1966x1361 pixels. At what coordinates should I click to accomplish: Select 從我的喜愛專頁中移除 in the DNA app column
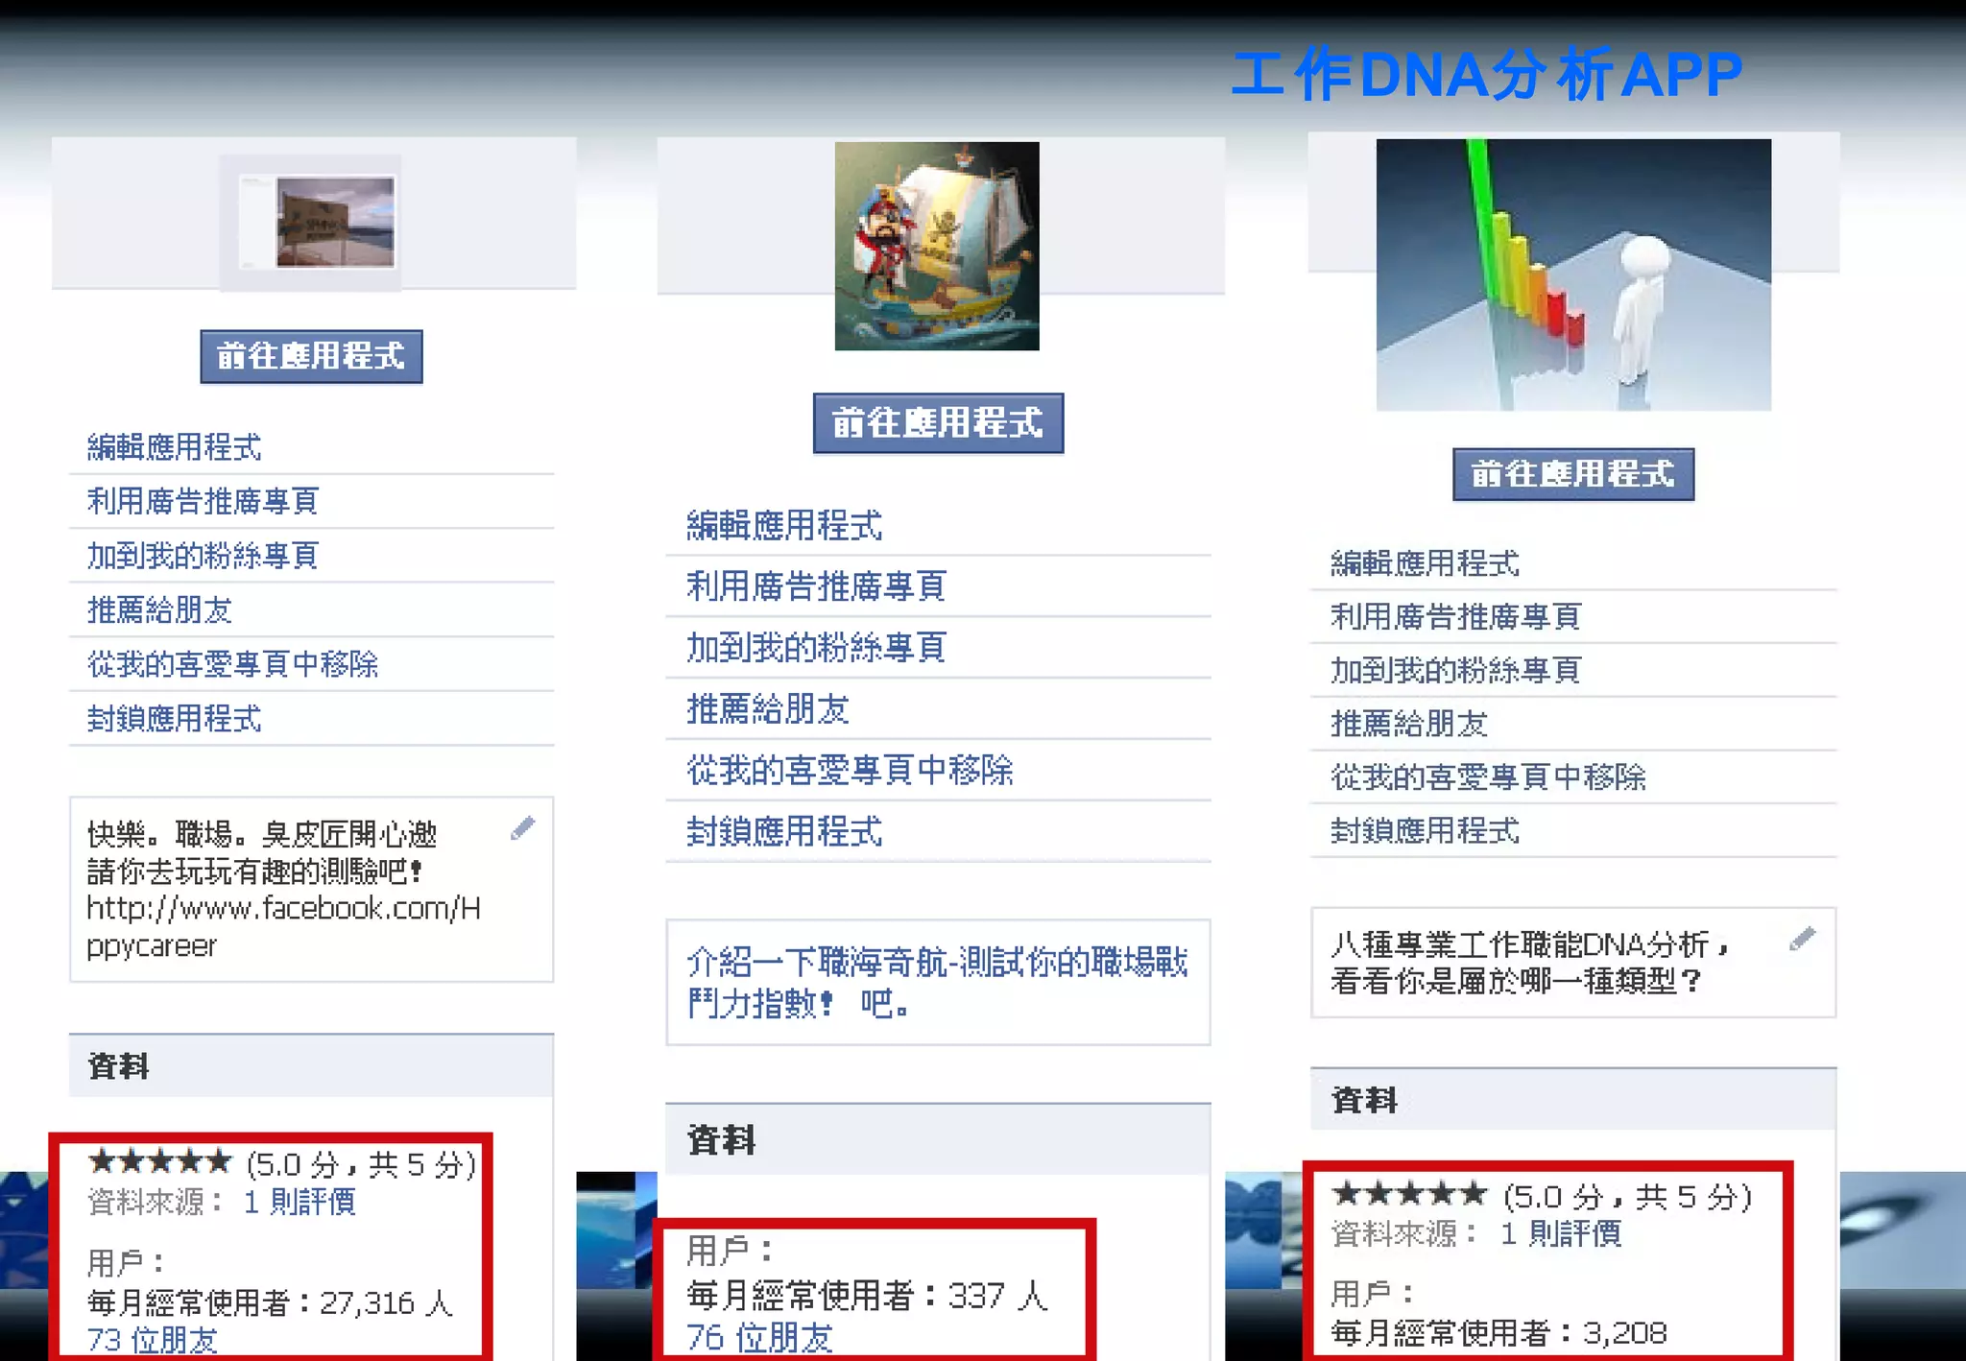point(1488,776)
